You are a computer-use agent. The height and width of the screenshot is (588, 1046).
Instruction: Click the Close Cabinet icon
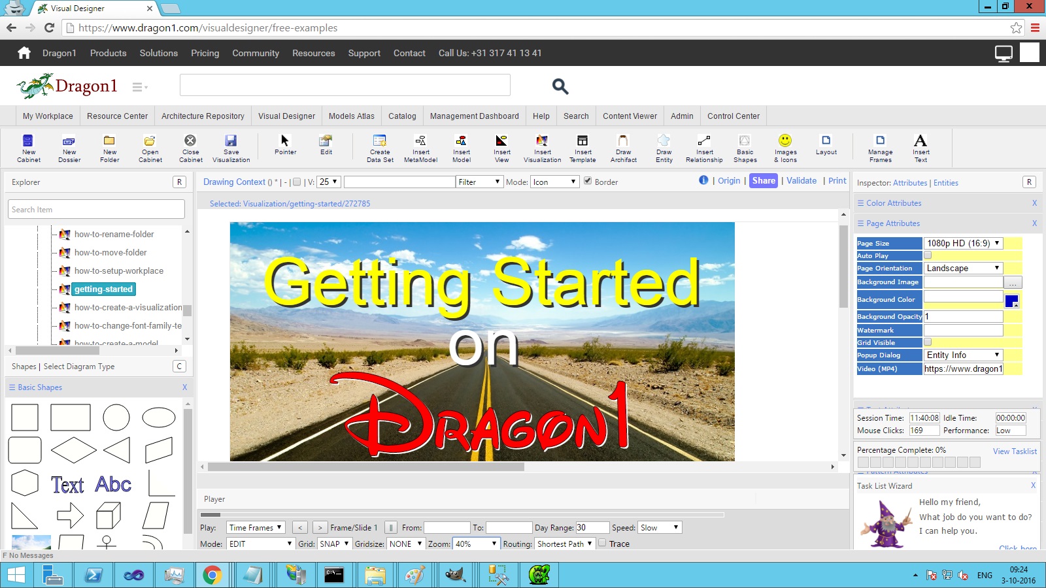pos(190,148)
